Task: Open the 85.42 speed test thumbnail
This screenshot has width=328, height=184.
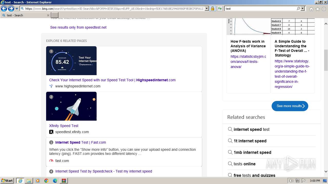Action: pyautogui.click(x=71, y=61)
